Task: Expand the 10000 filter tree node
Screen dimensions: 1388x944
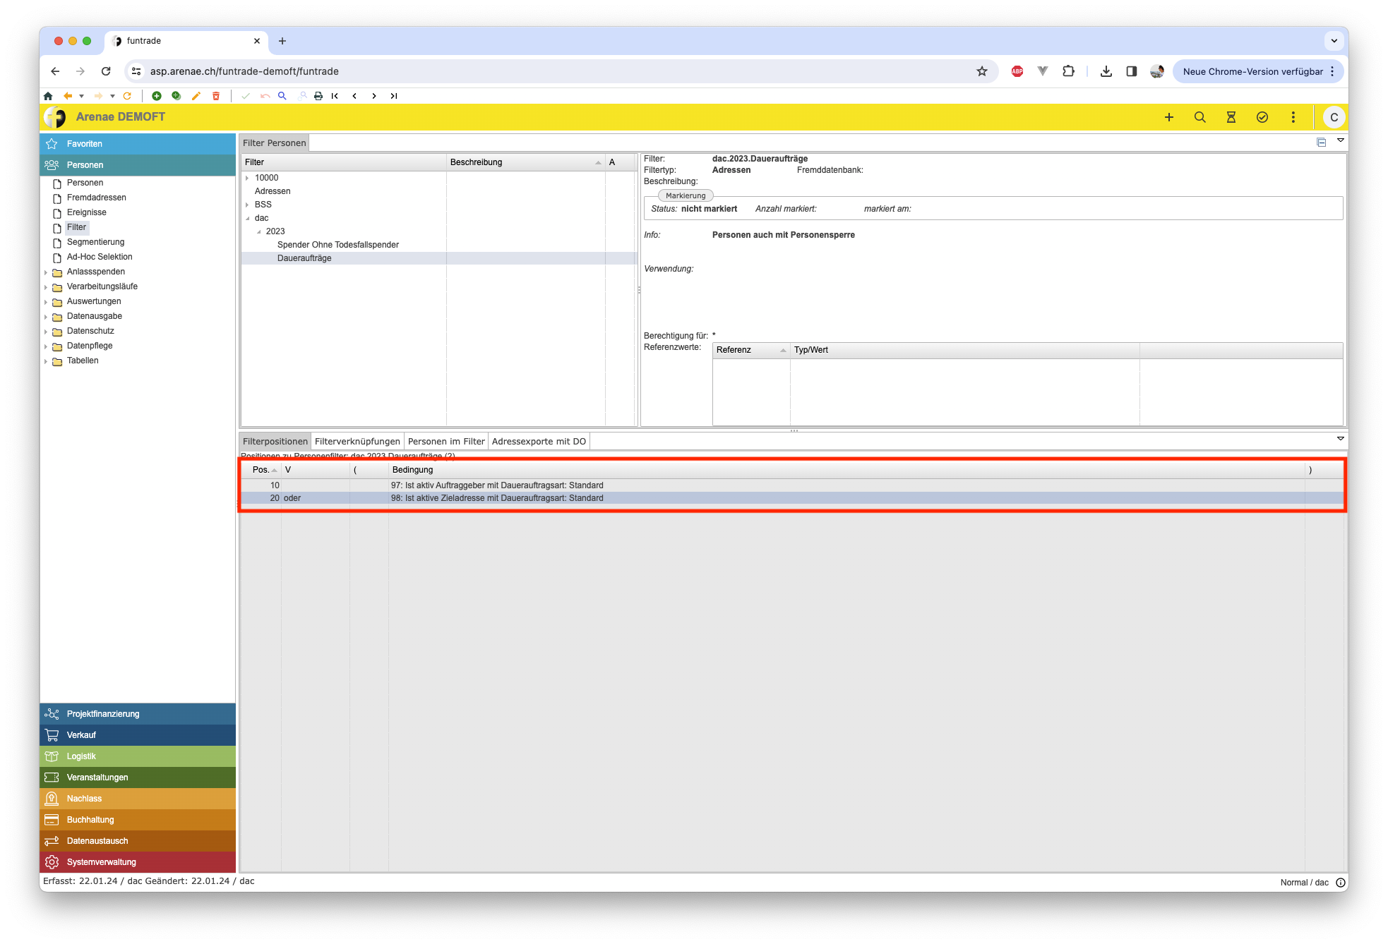Action: [x=247, y=178]
